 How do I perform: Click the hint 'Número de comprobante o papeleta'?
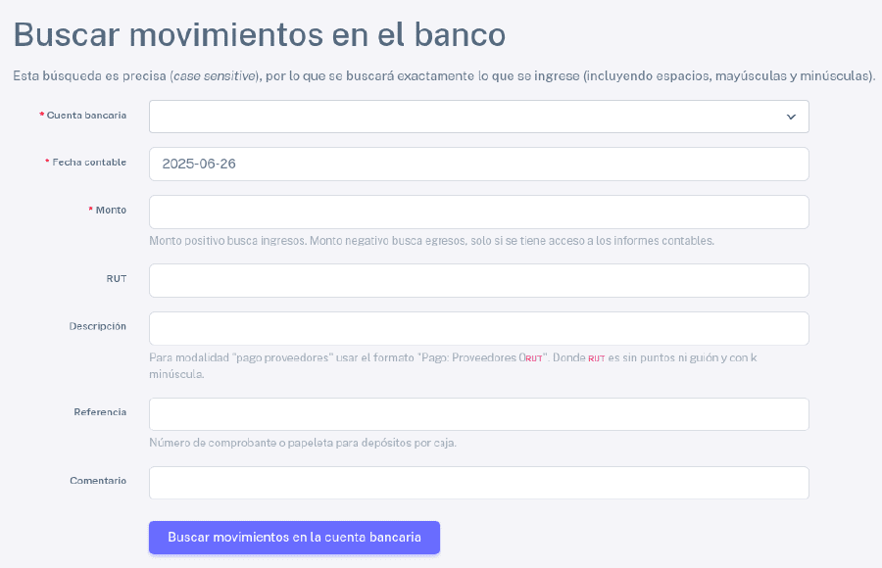tap(303, 443)
